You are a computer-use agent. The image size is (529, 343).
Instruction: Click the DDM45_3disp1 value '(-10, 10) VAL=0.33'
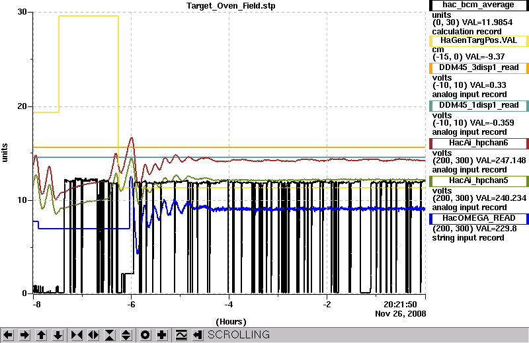pos(469,85)
